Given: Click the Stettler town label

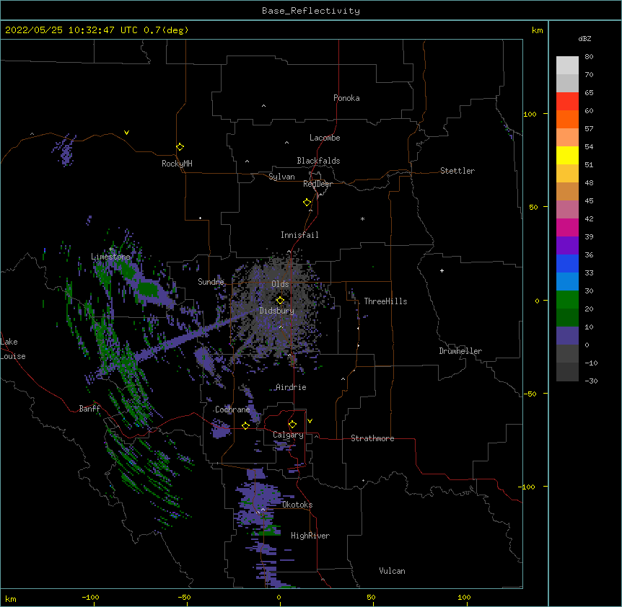Looking at the screenshot, I should pyautogui.click(x=457, y=171).
